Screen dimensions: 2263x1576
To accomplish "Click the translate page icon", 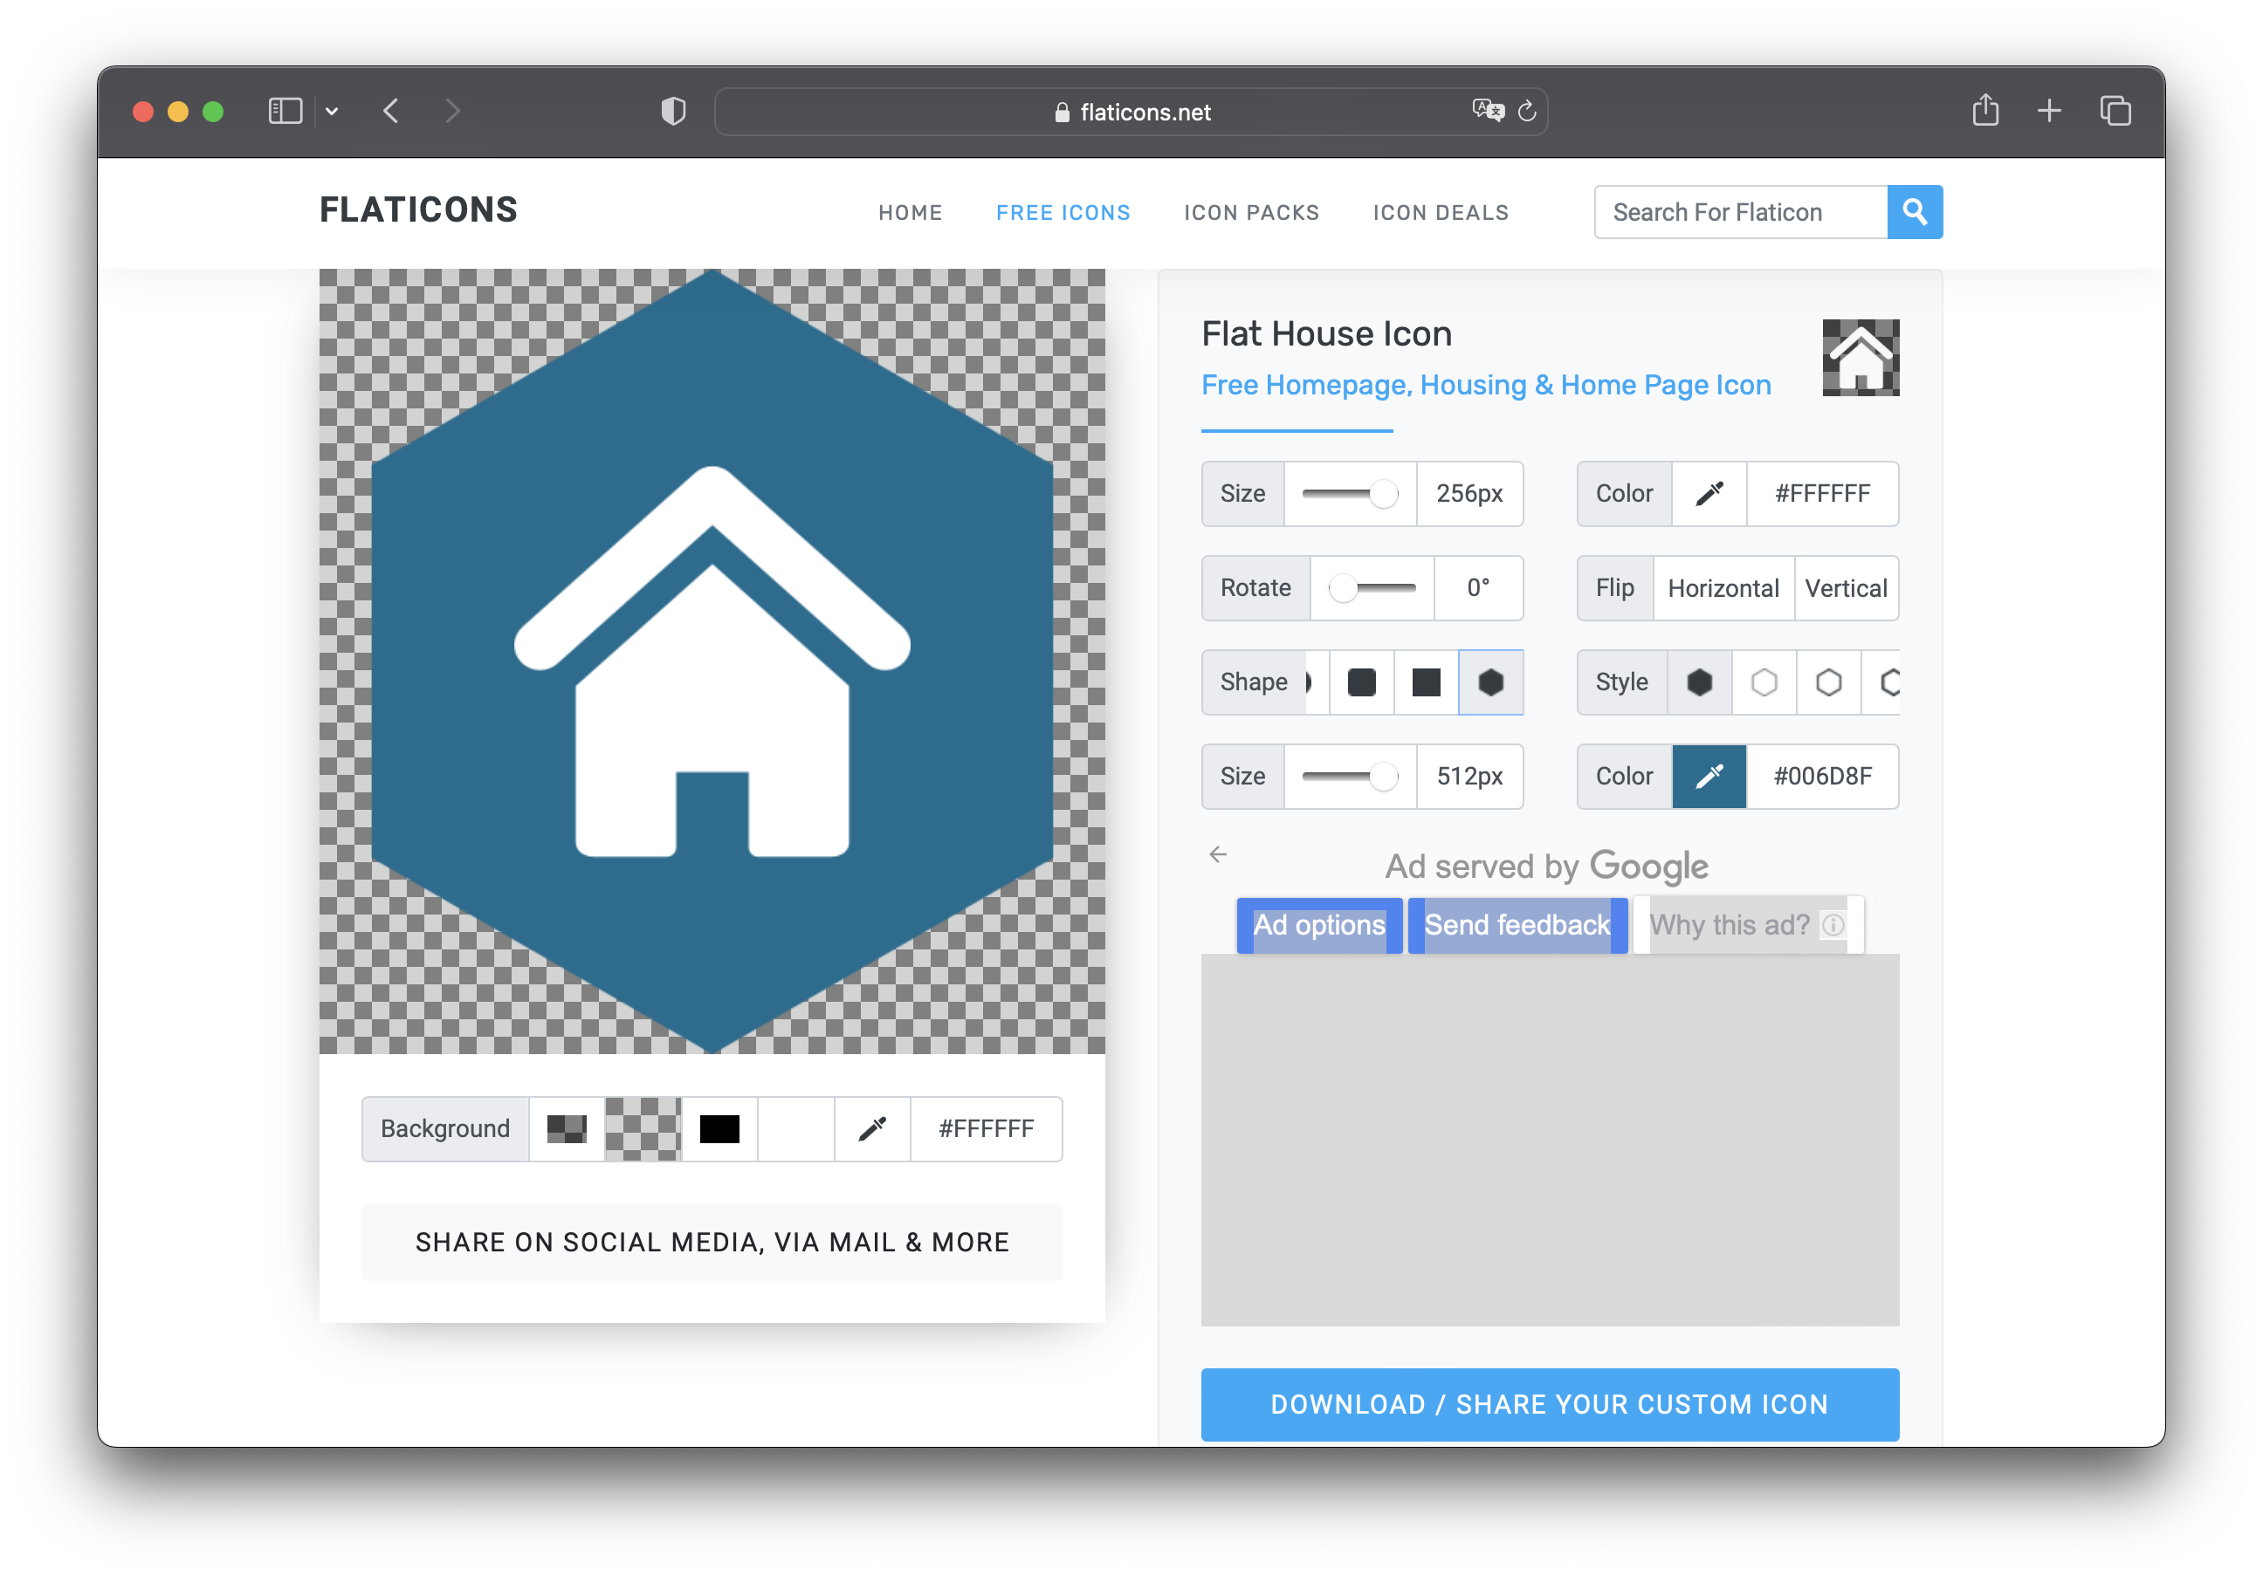I will click(x=1488, y=112).
